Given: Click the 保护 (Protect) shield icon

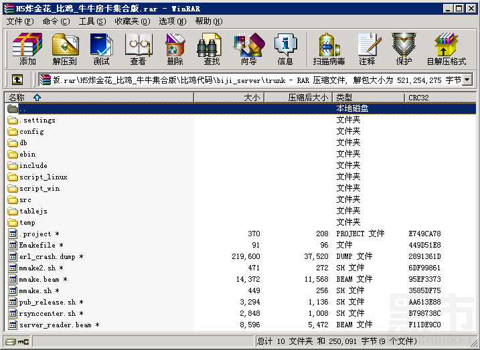Looking at the screenshot, I should point(404,45).
